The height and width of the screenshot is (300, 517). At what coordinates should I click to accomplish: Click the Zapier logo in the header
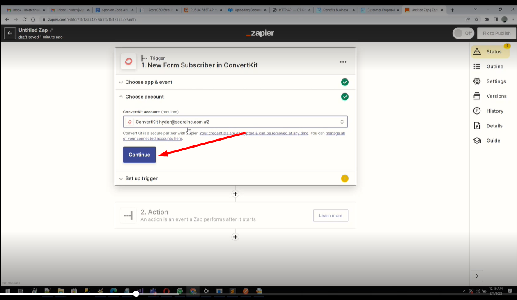click(x=260, y=33)
